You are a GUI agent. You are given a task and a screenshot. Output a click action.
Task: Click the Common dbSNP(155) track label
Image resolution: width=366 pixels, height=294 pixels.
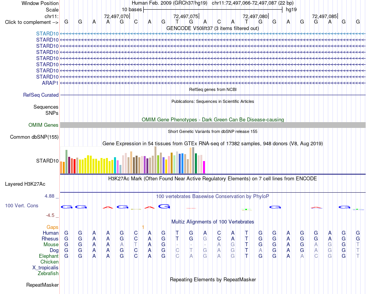[x=34, y=137]
